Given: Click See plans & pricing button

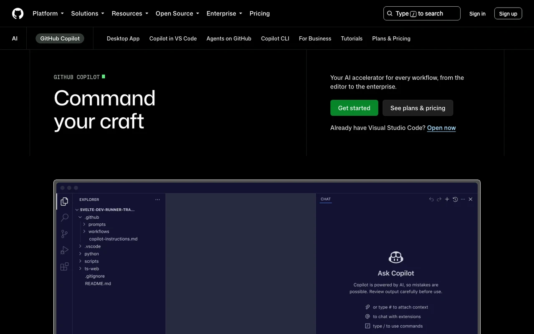Looking at the screenshot, I should click(418, 108).
